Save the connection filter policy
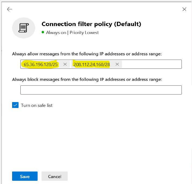 [x=25, y=176]
